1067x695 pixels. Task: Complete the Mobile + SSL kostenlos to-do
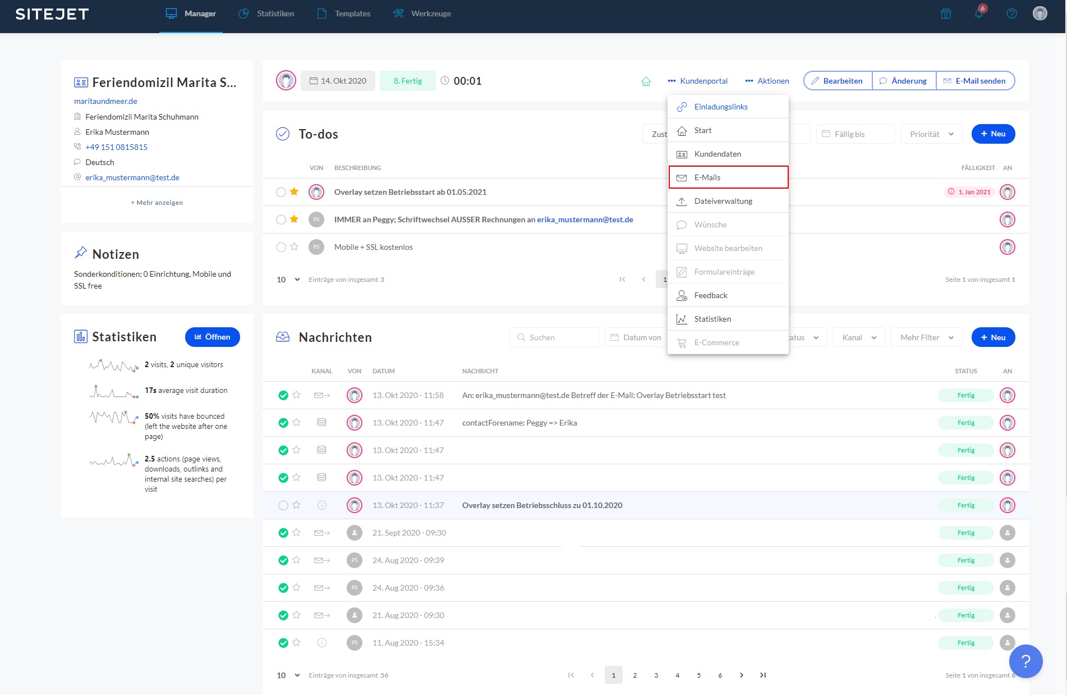click(x=281, y=247)
